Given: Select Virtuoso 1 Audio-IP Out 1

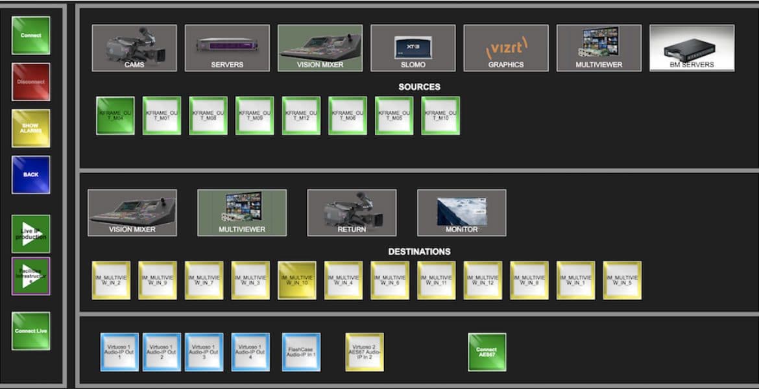Looking at the screenshot, I should click(x=119, y=352).
